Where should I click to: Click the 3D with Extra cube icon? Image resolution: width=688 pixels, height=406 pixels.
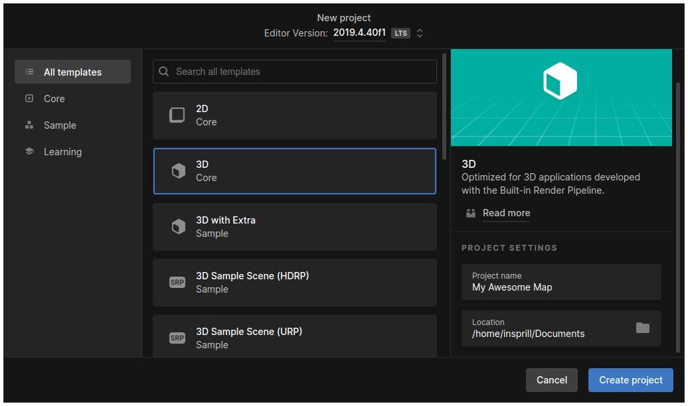(x=179, y=227)
